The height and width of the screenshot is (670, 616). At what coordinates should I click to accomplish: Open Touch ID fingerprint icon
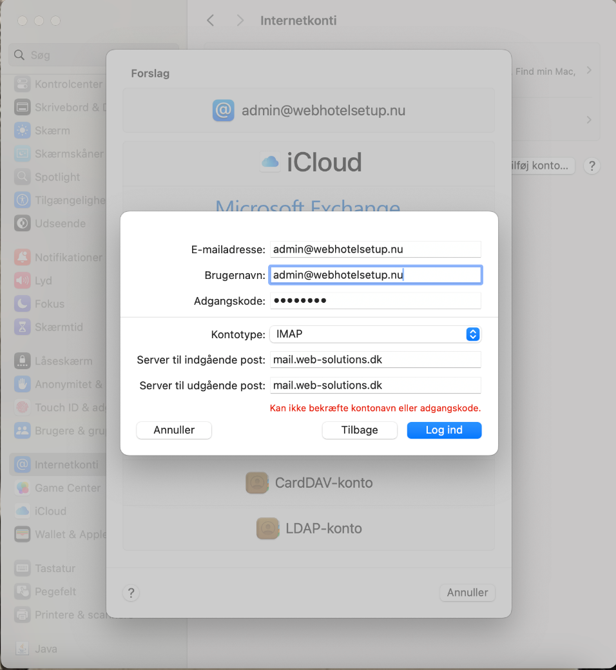coord(22,407)
